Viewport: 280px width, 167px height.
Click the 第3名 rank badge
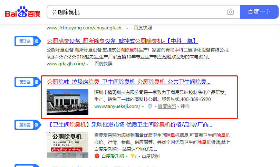(28, 41)
